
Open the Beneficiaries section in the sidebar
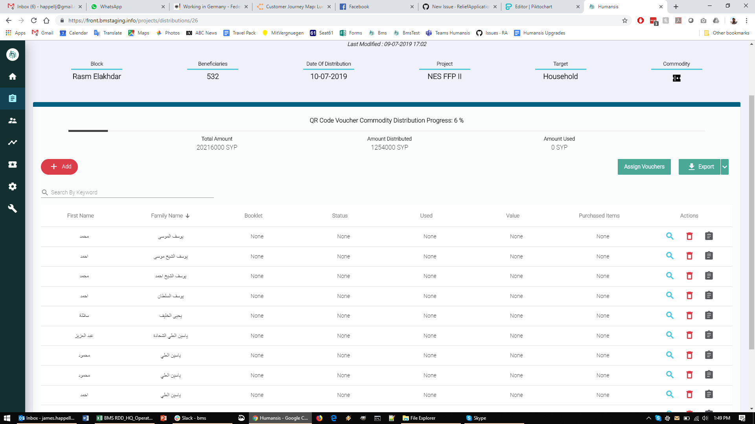(13, 121)
